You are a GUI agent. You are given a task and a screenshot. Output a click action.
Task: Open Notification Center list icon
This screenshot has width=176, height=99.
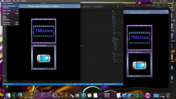point(173,1)
